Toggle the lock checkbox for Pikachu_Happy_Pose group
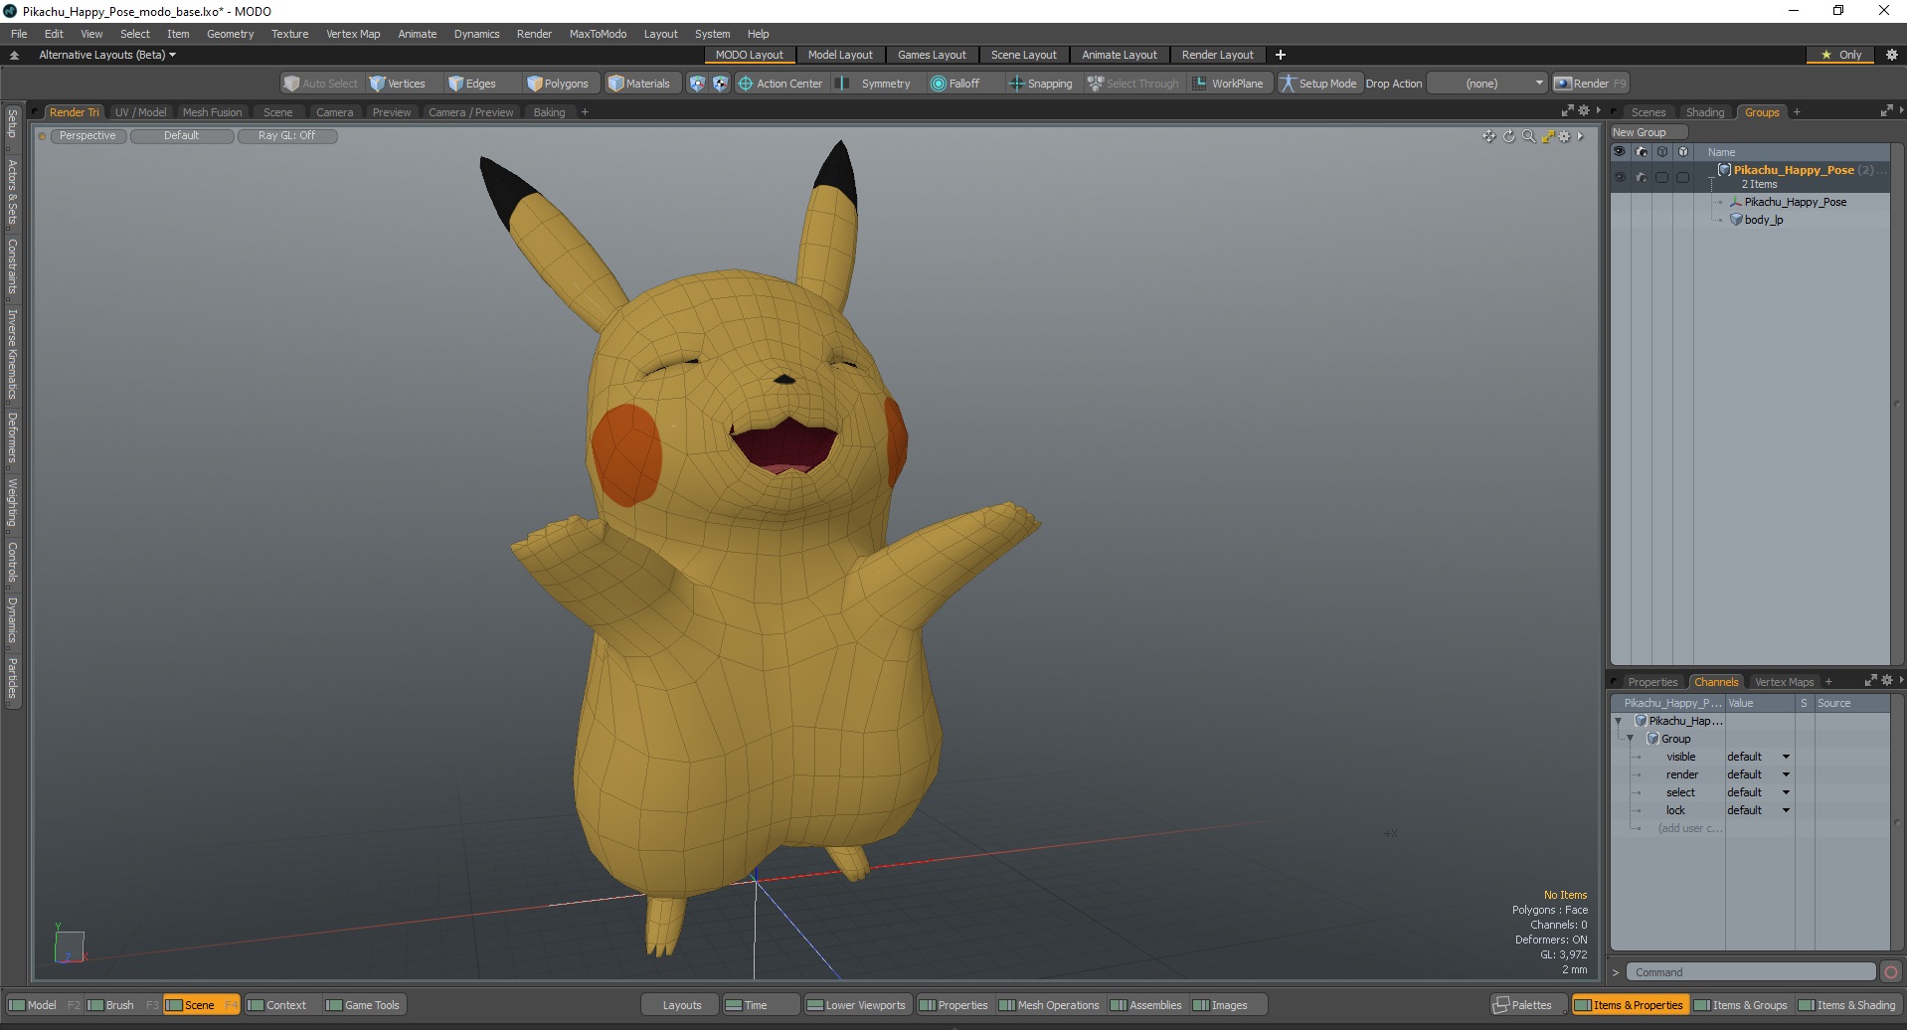The height and width of the screenshot is (1030, 1907). [x=1682, y=177]
